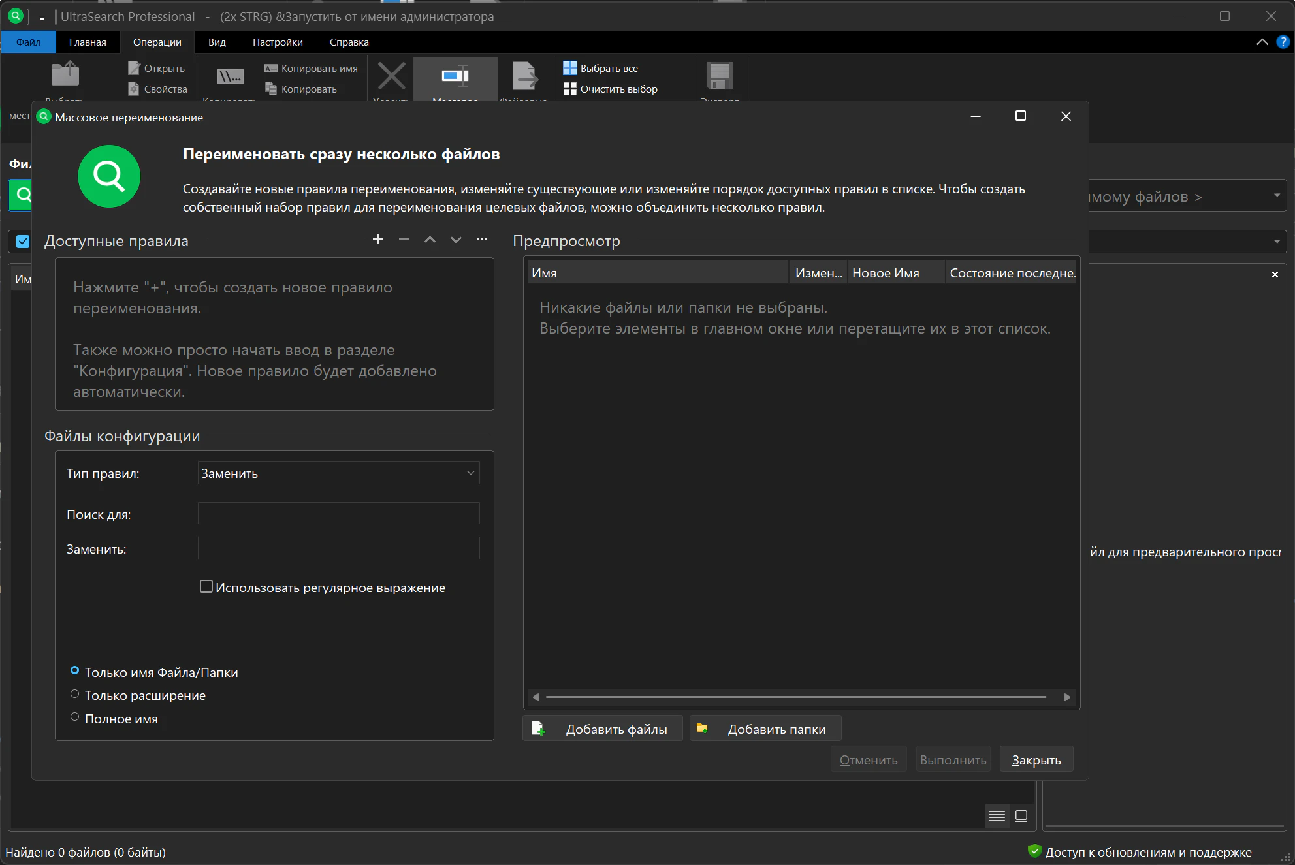Click the help question mark icon
1295x865 pixels.
[1283, 42]
